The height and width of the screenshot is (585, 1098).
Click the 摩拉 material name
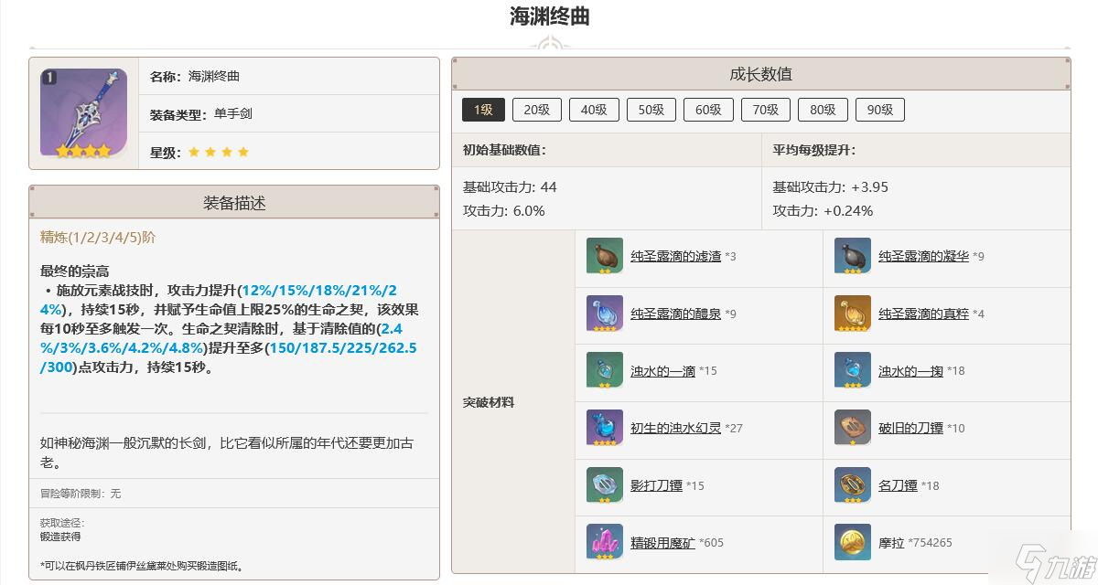(891, 542)
